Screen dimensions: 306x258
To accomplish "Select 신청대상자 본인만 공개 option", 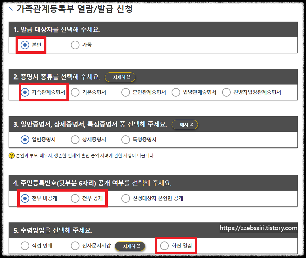I will (126, 198).
